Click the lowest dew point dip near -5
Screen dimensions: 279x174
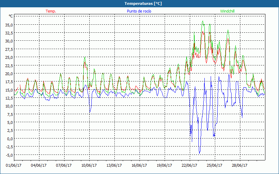coord(199,153)
